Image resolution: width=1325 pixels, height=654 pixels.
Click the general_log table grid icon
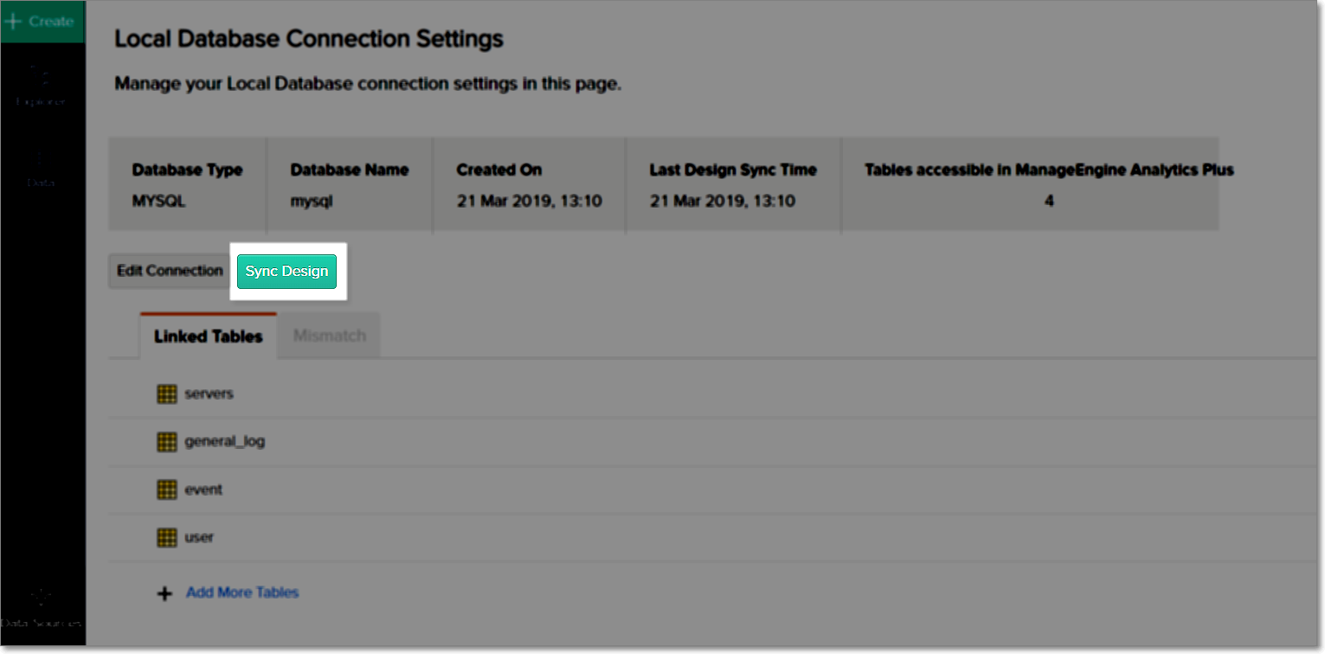click(x=167, y=442)
